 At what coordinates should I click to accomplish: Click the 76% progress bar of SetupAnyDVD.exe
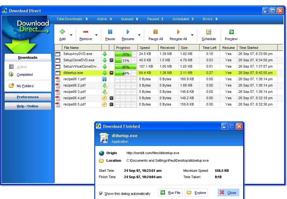click(126, 54)
